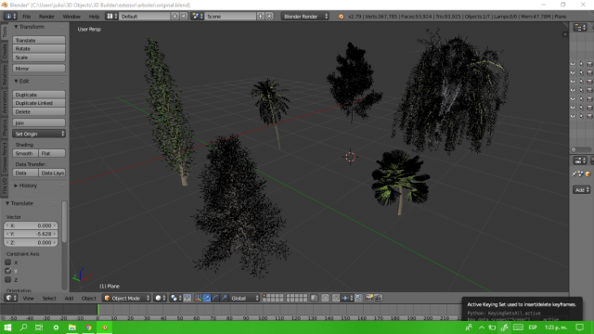Open Windows taskbar search
The image size is (594, 334).
click(23, 328)
